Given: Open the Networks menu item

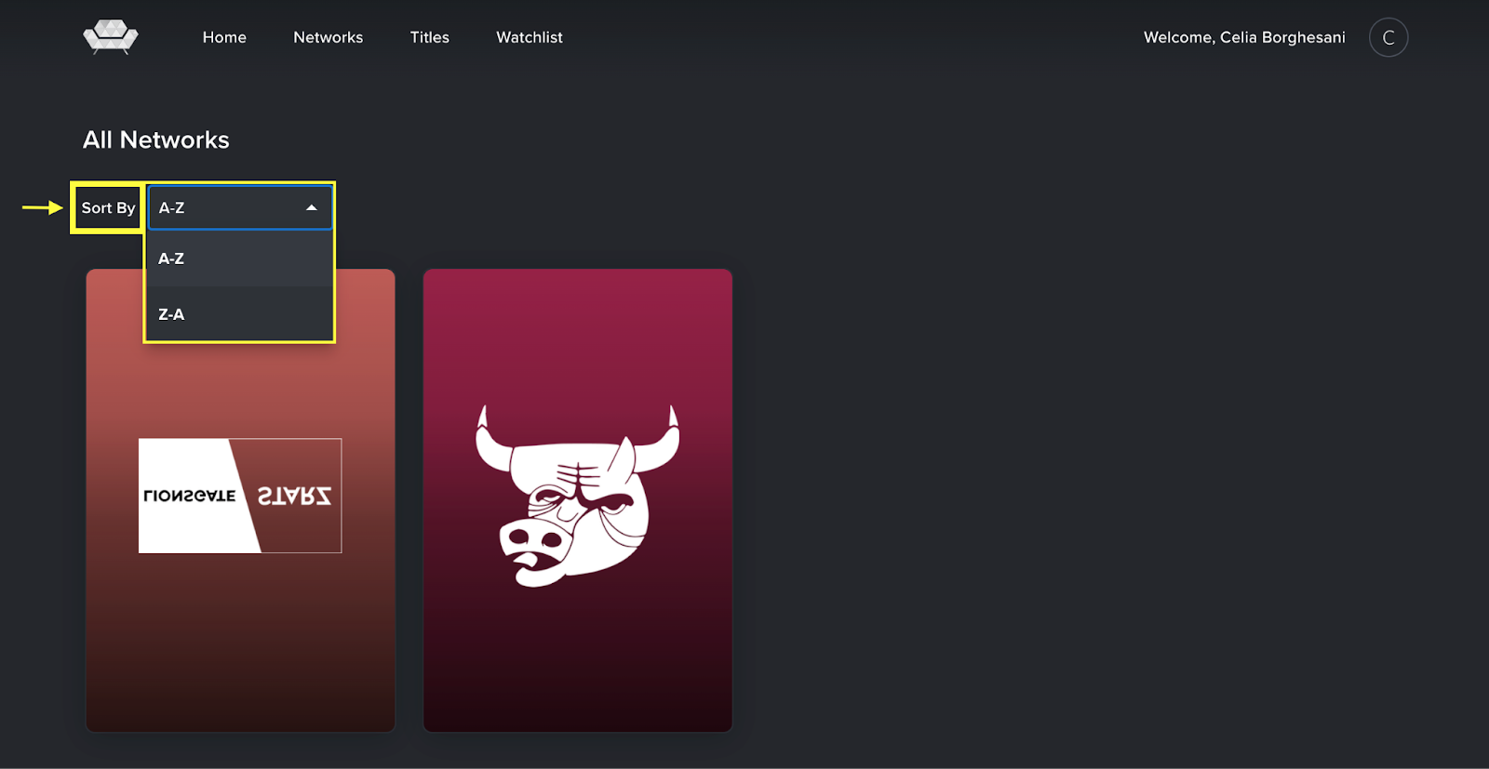Looking at the screenshot, I should pyautogui.click(x=329, y=37).
